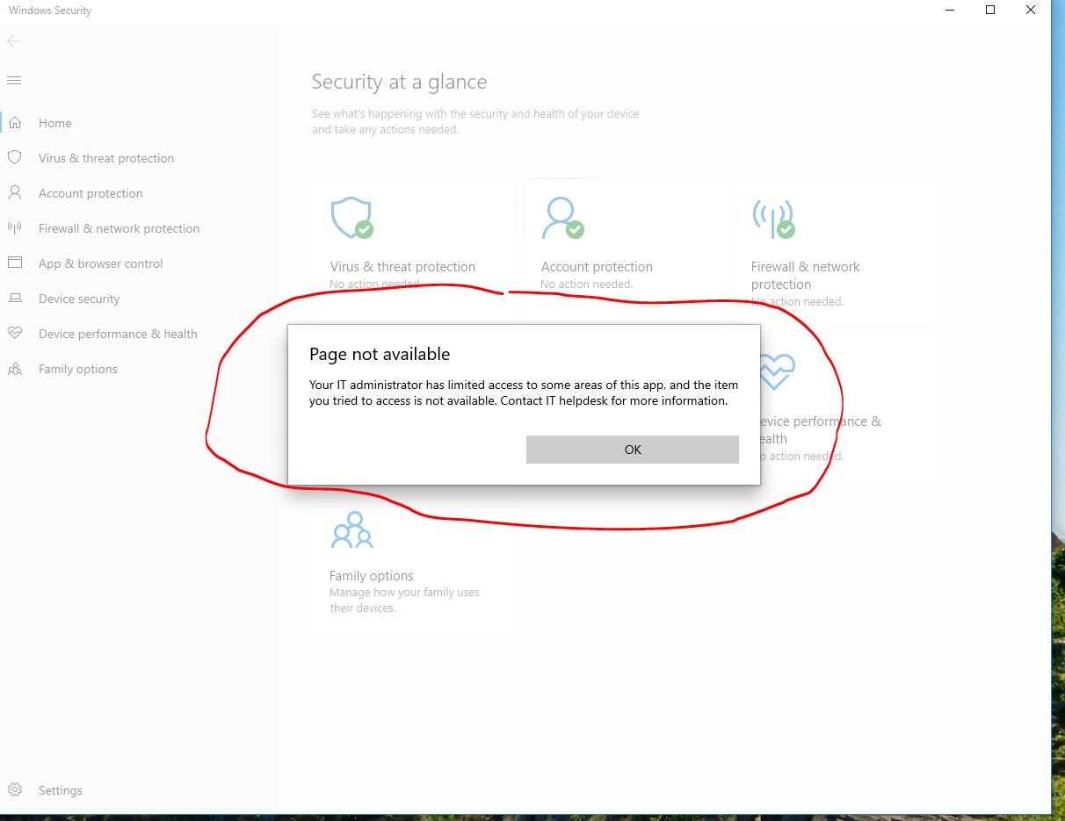Click the Account protection person sidebar icon

coord(15,193)
